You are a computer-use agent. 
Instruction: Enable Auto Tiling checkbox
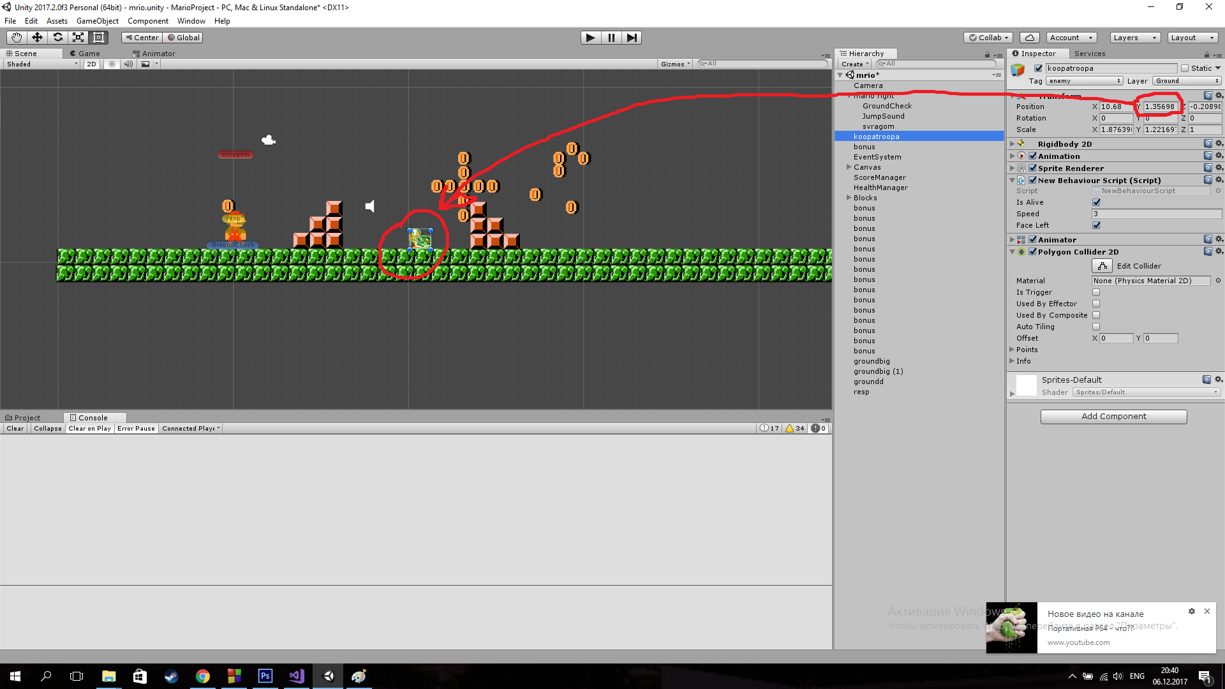tap(1096, 327)
